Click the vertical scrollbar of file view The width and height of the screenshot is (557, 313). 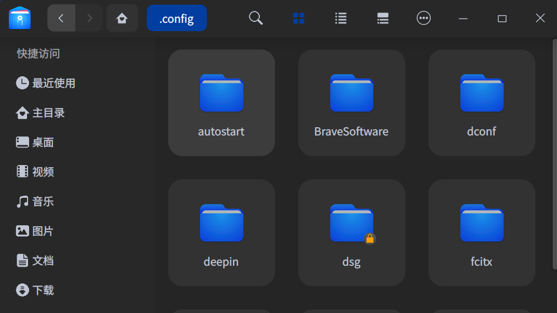tap(554, 154)
